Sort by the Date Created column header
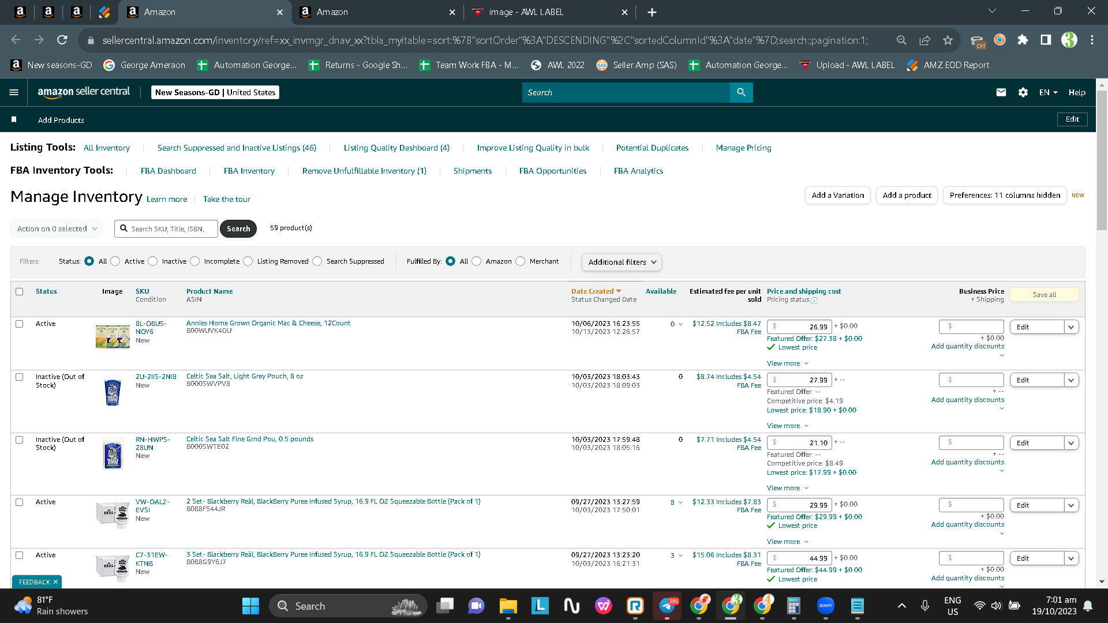Viewport: 1108px width, 623px height. (596, 291)
